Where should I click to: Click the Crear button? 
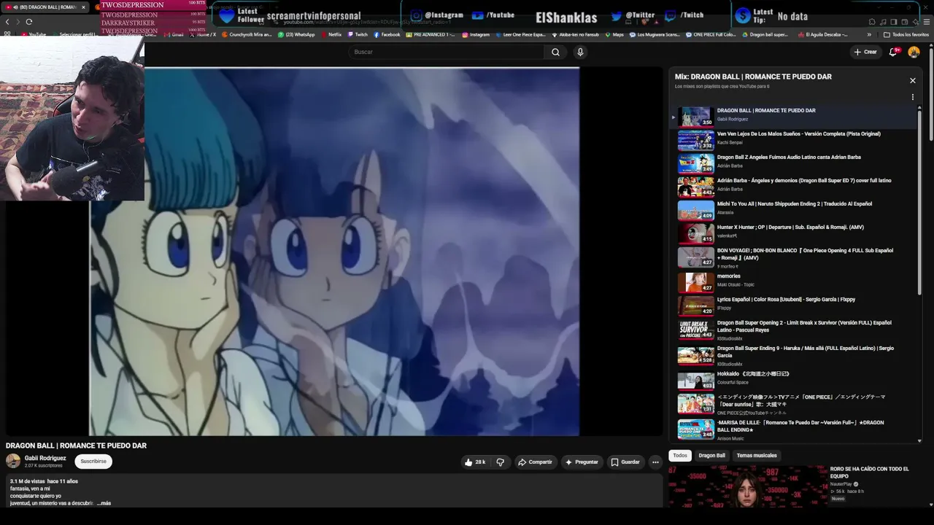pyautogui.click(x=865, y=52)
